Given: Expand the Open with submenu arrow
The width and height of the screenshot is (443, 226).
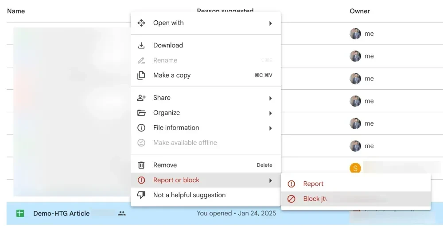Looking at the screenshot, I should (270, 23).
